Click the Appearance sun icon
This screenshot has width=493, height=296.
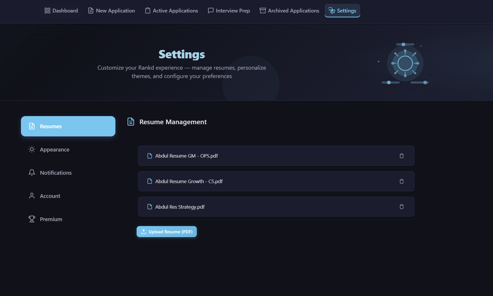pyautogui.click(x=32, y=149)
